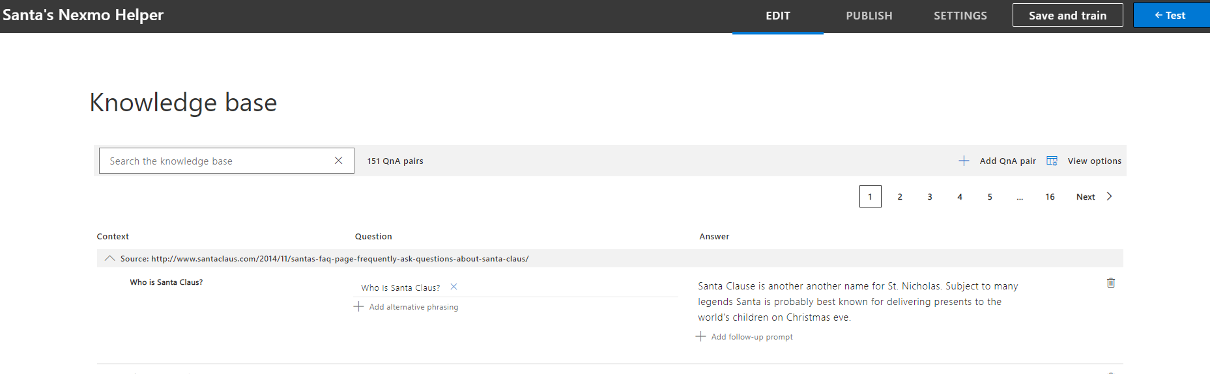1210x374 pixels.
Task: Clear the knowledge base search field
Action: tap(338, 161)
